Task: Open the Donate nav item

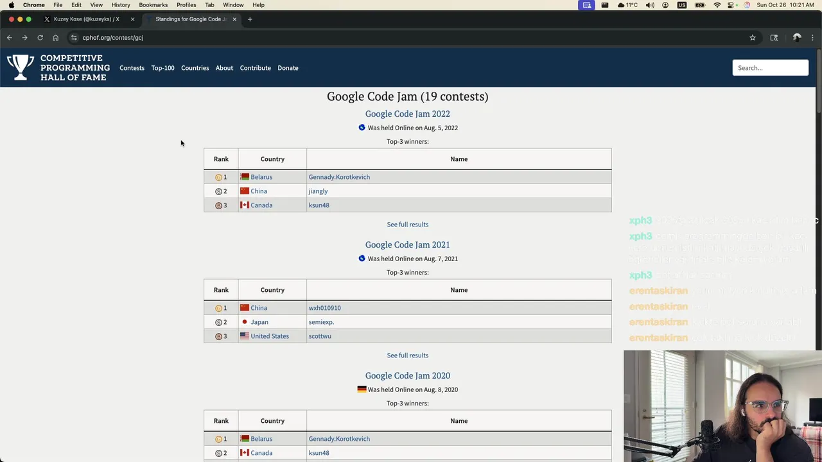Action: pyautogui.click(x=288, y=68)
